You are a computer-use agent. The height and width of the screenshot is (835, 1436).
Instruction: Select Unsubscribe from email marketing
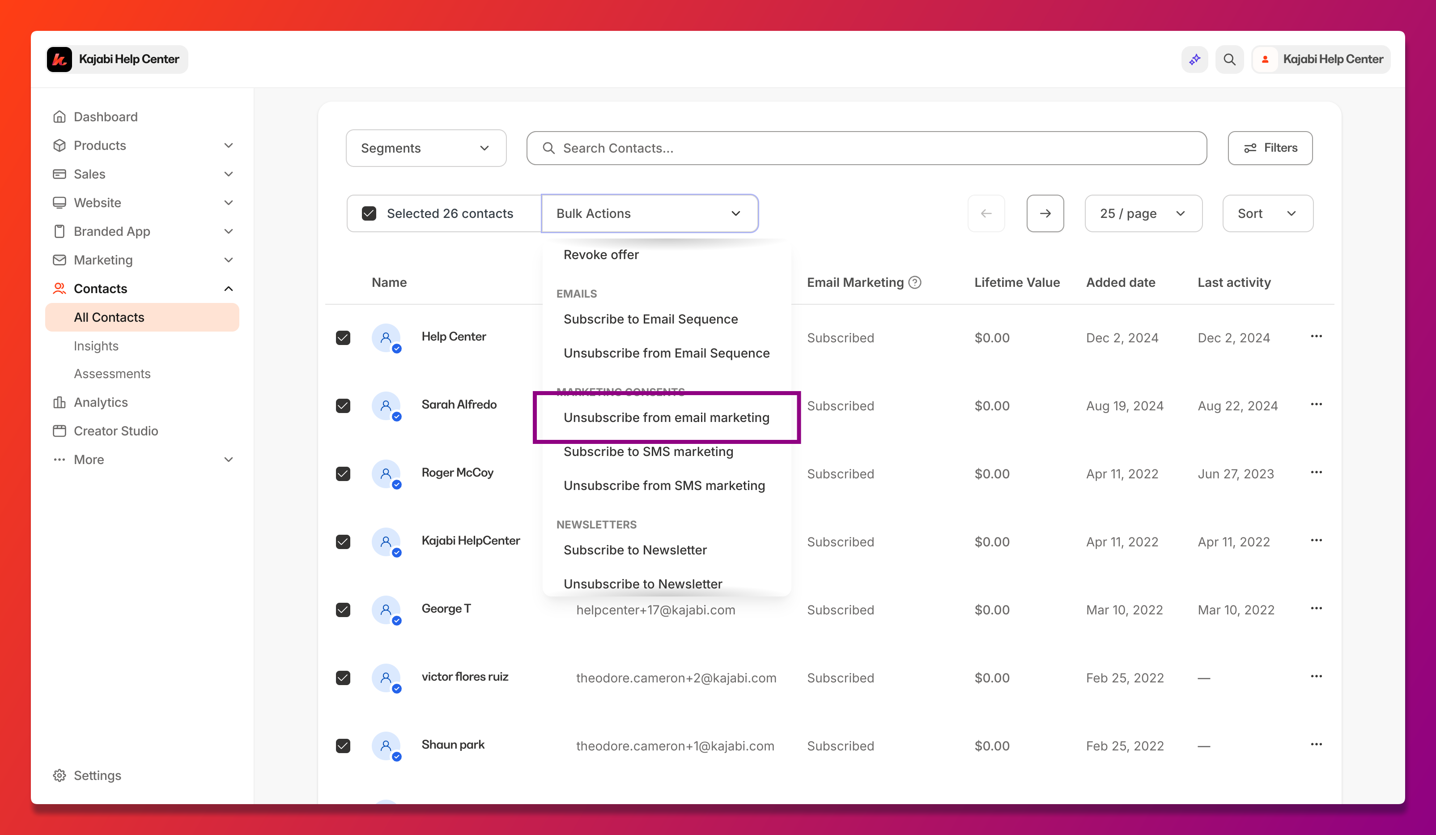(666, 418)
